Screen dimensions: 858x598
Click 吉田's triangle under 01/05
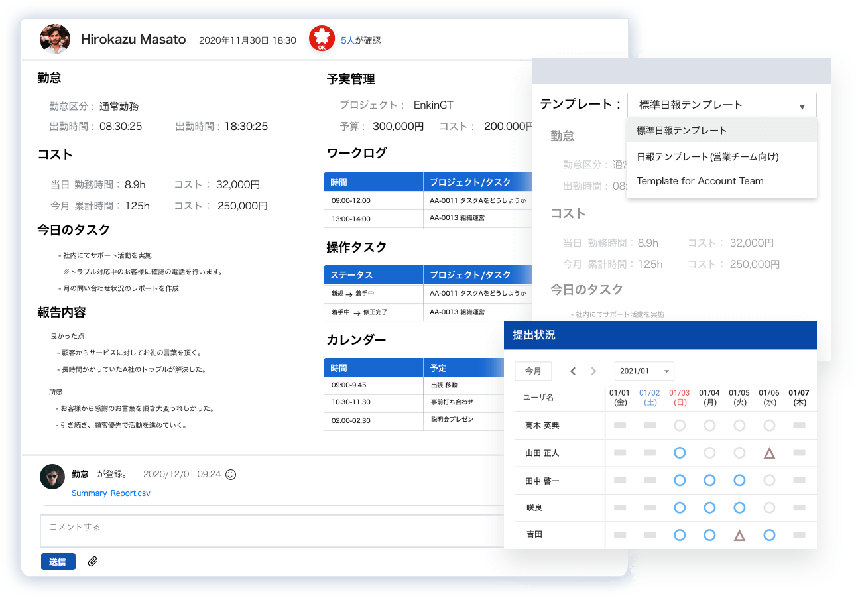(x=739, y=535)
